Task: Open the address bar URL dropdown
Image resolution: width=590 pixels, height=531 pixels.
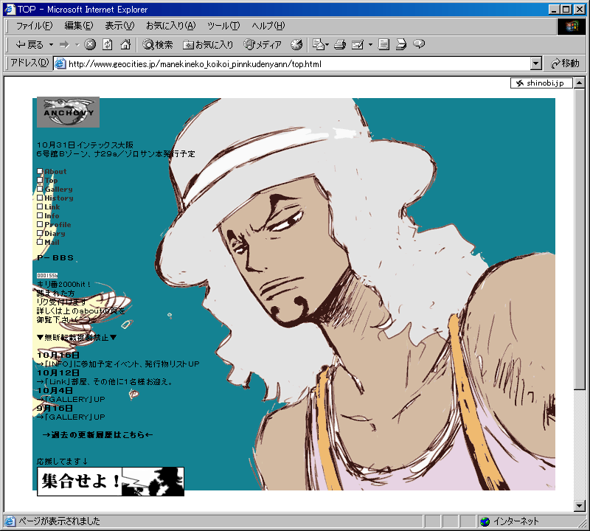Action: tap(536, 63)
